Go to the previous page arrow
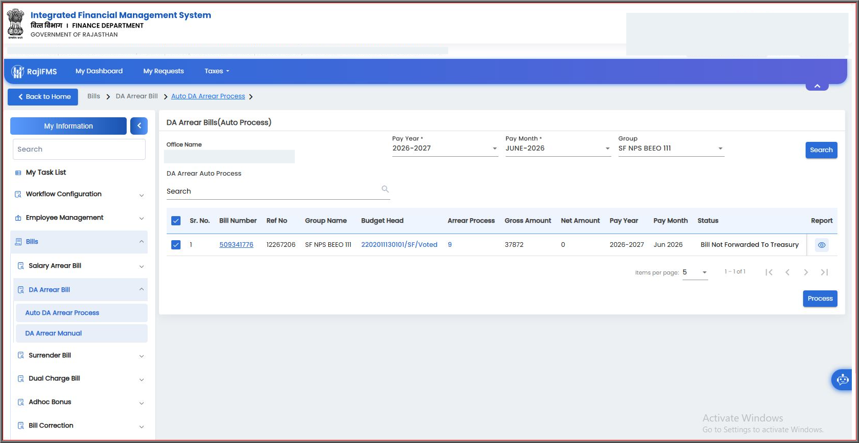Viewport: 859px width, 443px height. coord(787,272)
